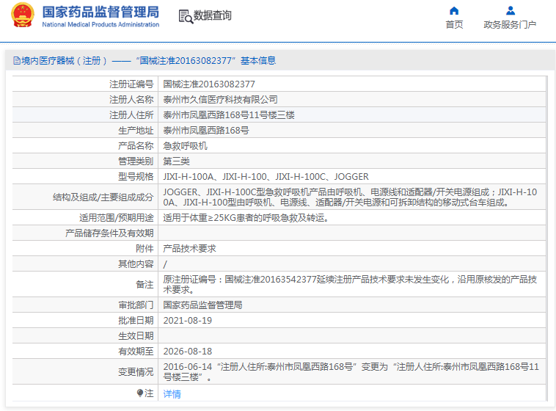Click the lightbulb icon beside 注

click(x=140, y=393)
